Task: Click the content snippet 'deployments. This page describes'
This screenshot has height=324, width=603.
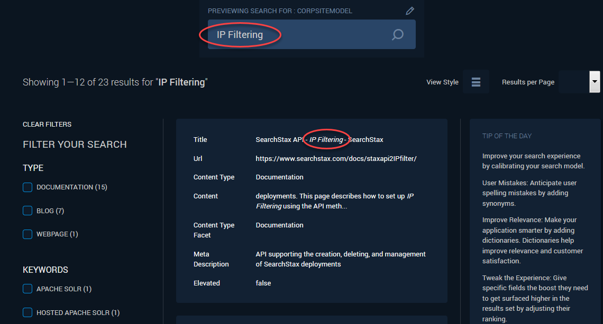Action: point(335,201)
